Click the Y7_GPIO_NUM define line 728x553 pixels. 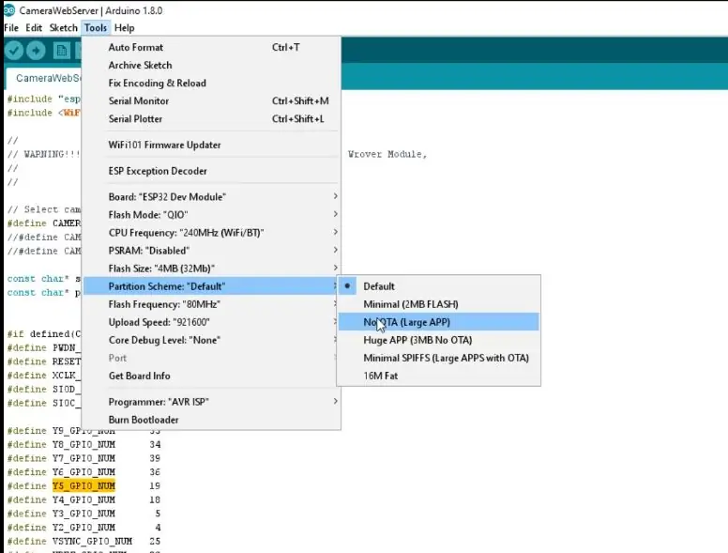point(83,459)
